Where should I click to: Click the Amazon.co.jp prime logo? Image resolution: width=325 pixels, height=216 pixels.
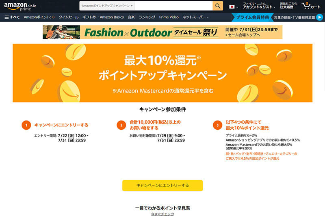click(19, 6)
